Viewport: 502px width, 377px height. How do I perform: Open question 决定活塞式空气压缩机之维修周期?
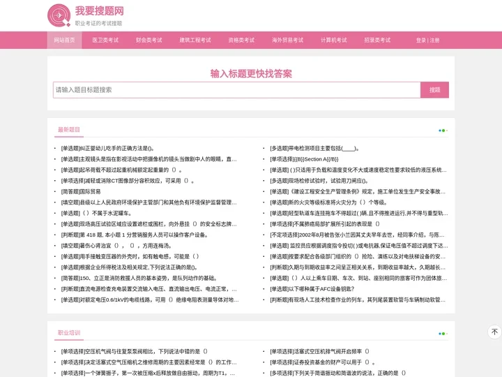tap(149, 362)
